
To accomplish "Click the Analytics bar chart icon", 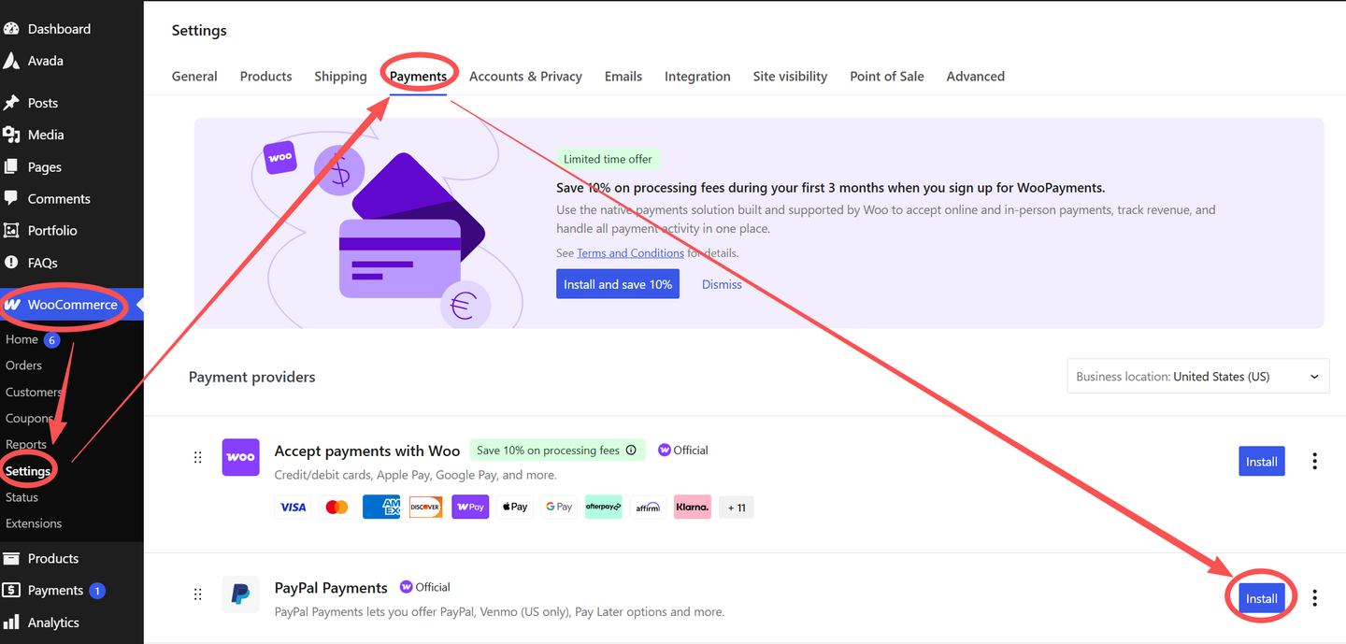I will pyautogui.click(x=11, y=622).
